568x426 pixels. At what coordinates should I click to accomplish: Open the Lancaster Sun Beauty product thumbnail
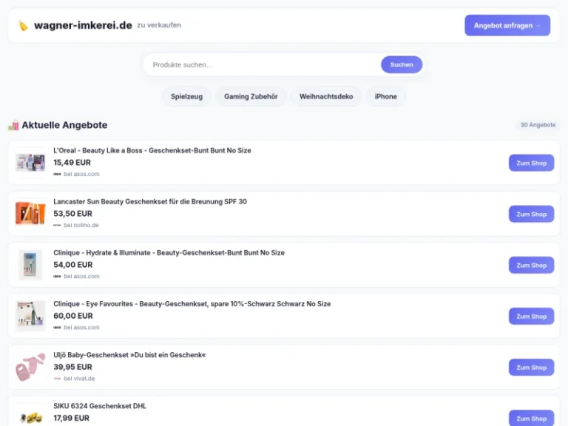tap(30, 214)
